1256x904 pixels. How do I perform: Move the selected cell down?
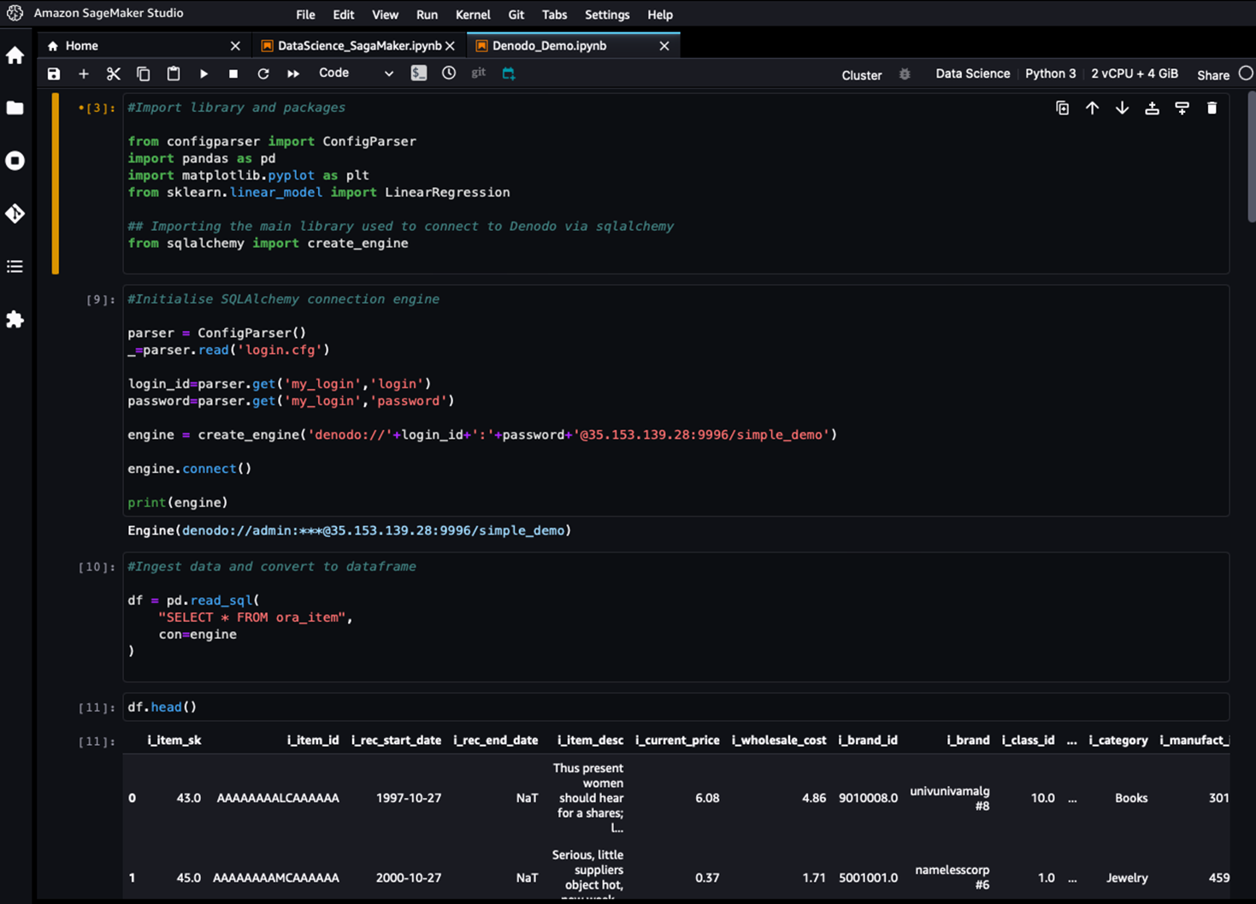tap(1122, 109)
